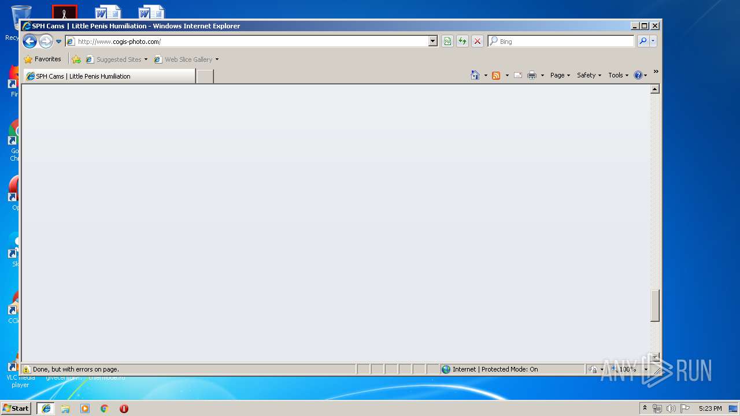740x416 pixels.
Task: Open Chrome taskbar icon
Action: [x=104, y=408]
